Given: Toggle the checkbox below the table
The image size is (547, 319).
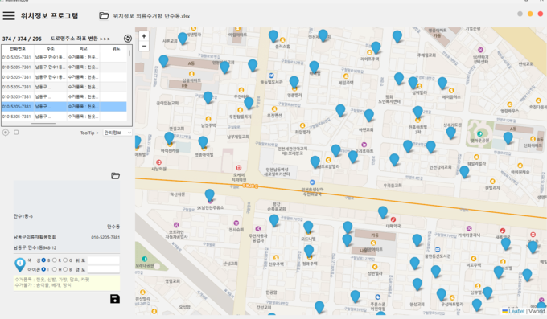Looking at the screenshot, I should (x=16, y=133).
